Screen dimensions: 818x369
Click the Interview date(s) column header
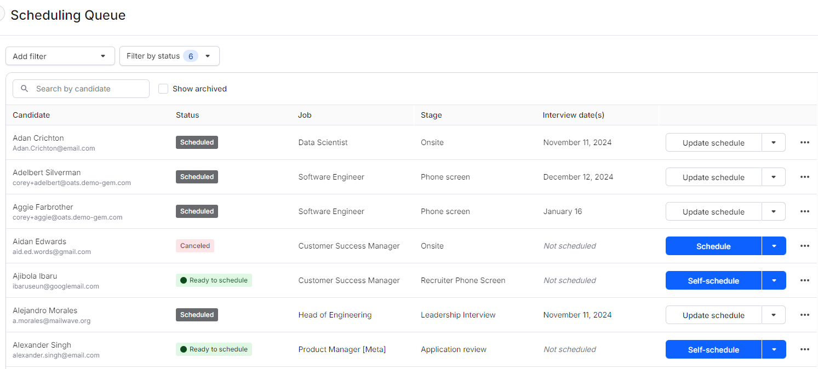point(573,115)
